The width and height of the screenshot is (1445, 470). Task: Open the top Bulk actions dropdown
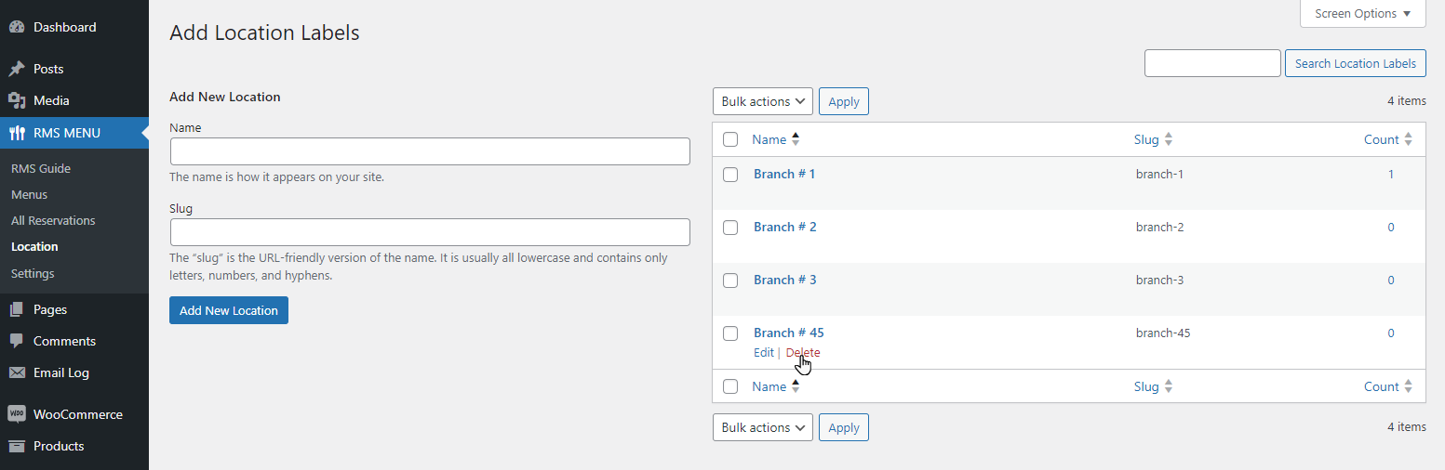click(763, 101)
